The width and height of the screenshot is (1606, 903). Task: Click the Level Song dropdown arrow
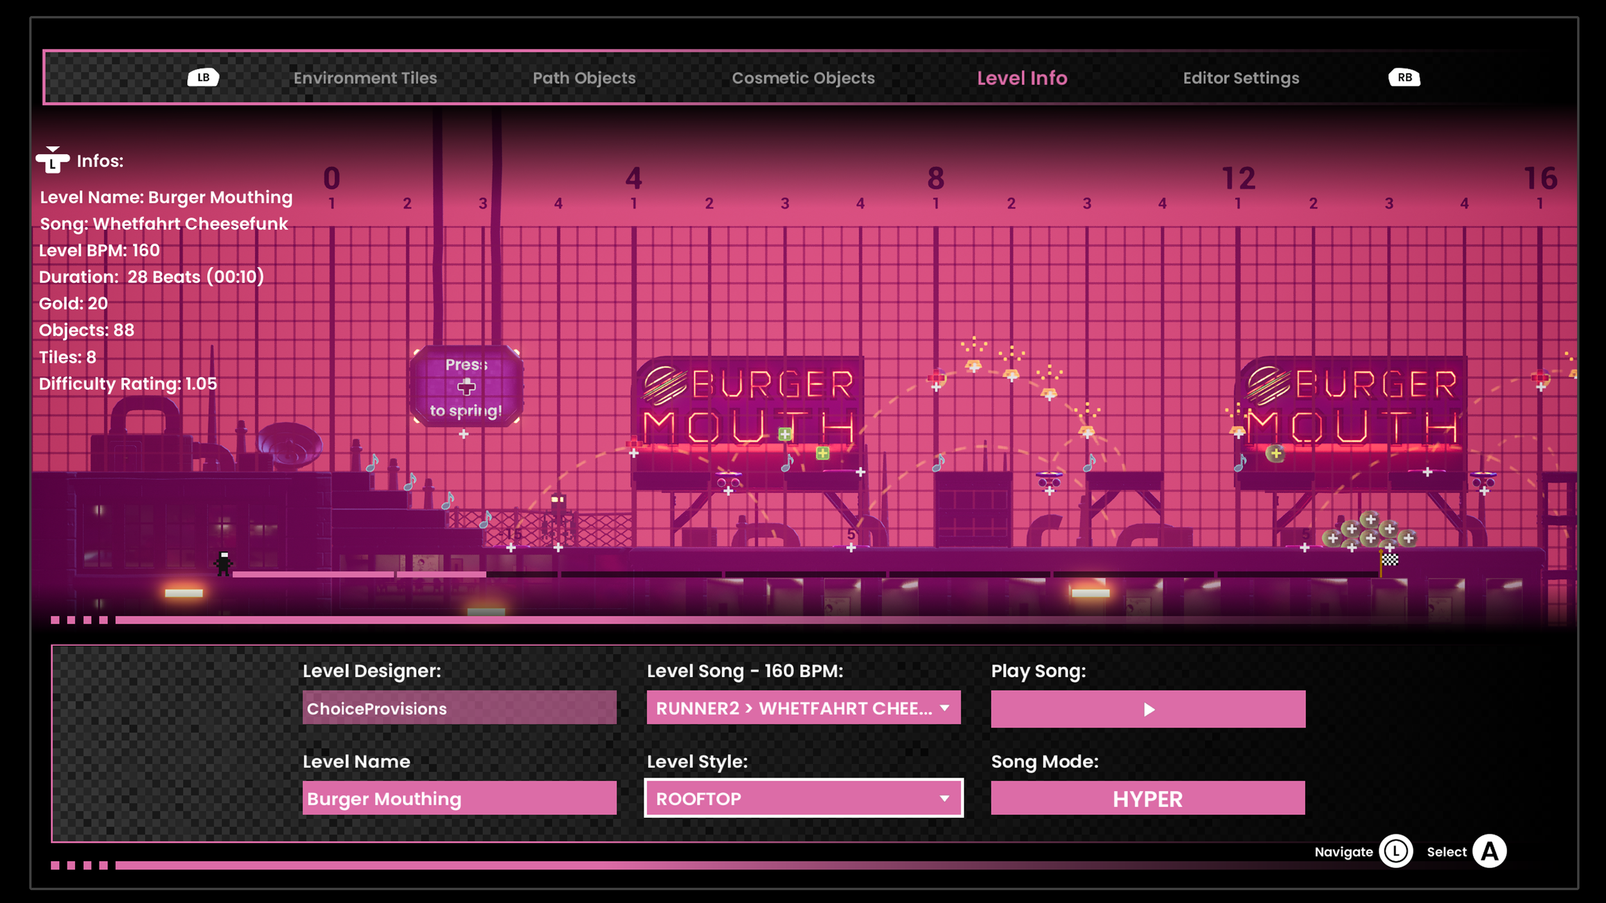[x=944, y=708]
